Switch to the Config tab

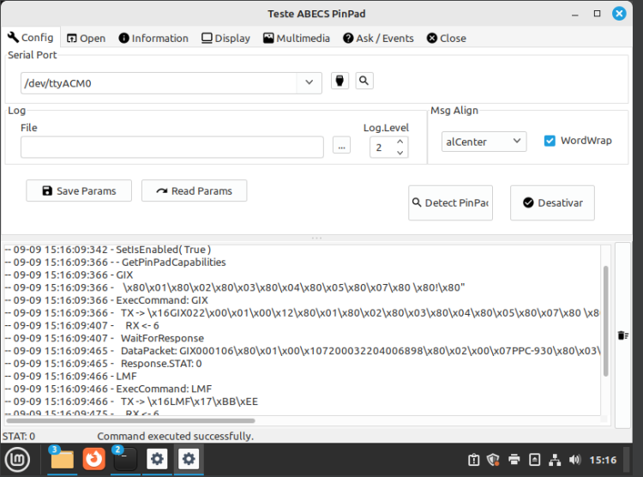click(x=31, y=38)
